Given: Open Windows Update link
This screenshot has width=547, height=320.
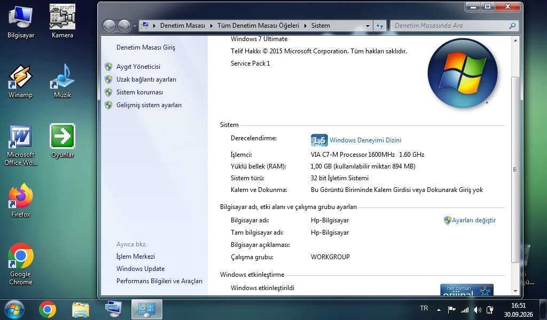Looking at the screenshot, I should pos(140,269).
